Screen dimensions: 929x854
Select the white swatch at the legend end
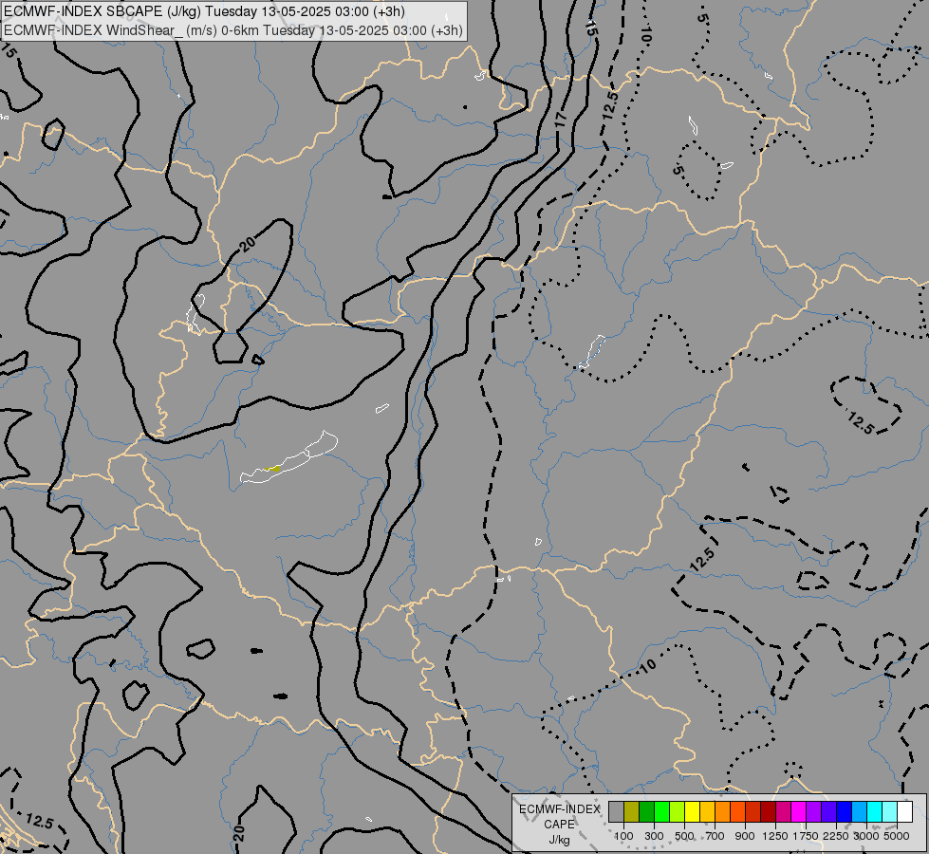904,812
